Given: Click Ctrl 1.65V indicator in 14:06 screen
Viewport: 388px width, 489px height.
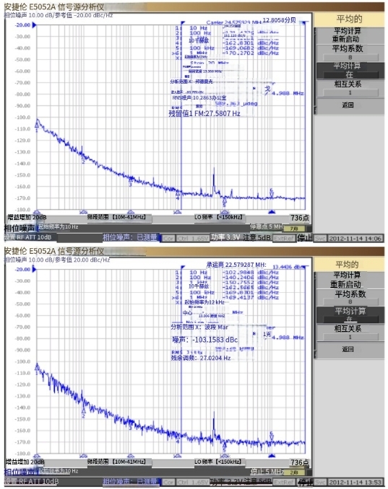Looking at the screenshot, I should 192,239.
